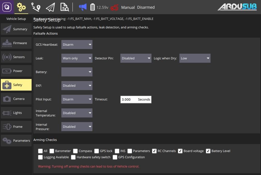Click the armed status propeller icon
The height and width of the screenshot is (175, 261).
[115, 7]
